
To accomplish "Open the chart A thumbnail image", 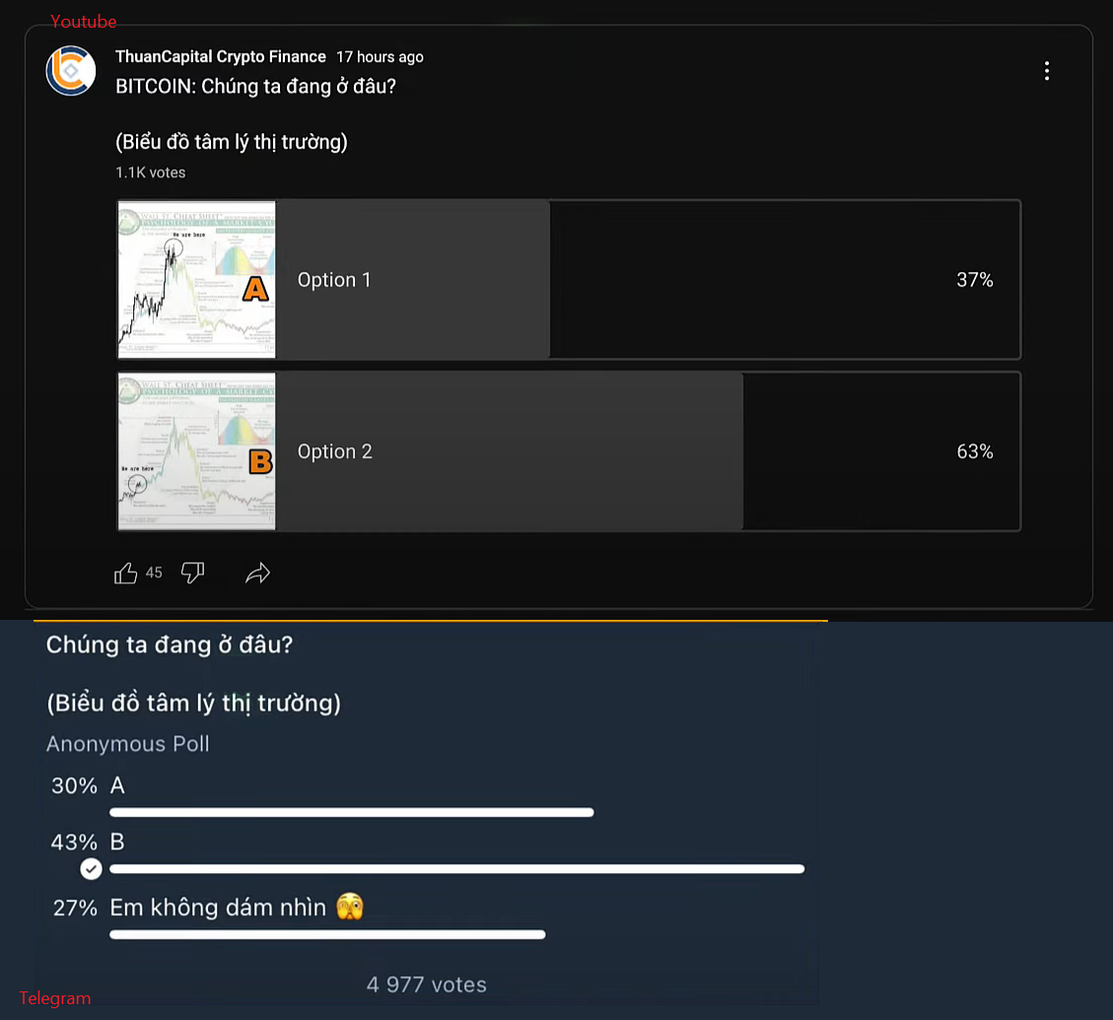I will (197, 280).
